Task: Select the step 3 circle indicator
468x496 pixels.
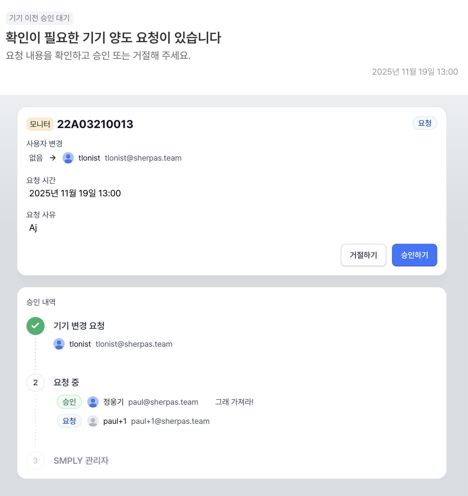Action: pos(35,461)
